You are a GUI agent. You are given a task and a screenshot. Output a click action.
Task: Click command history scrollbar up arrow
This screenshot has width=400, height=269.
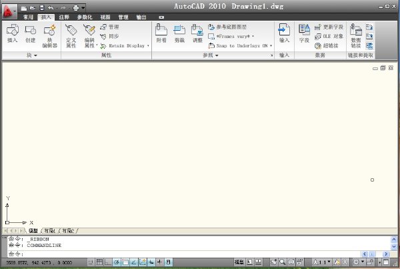[x=393, y=240]
